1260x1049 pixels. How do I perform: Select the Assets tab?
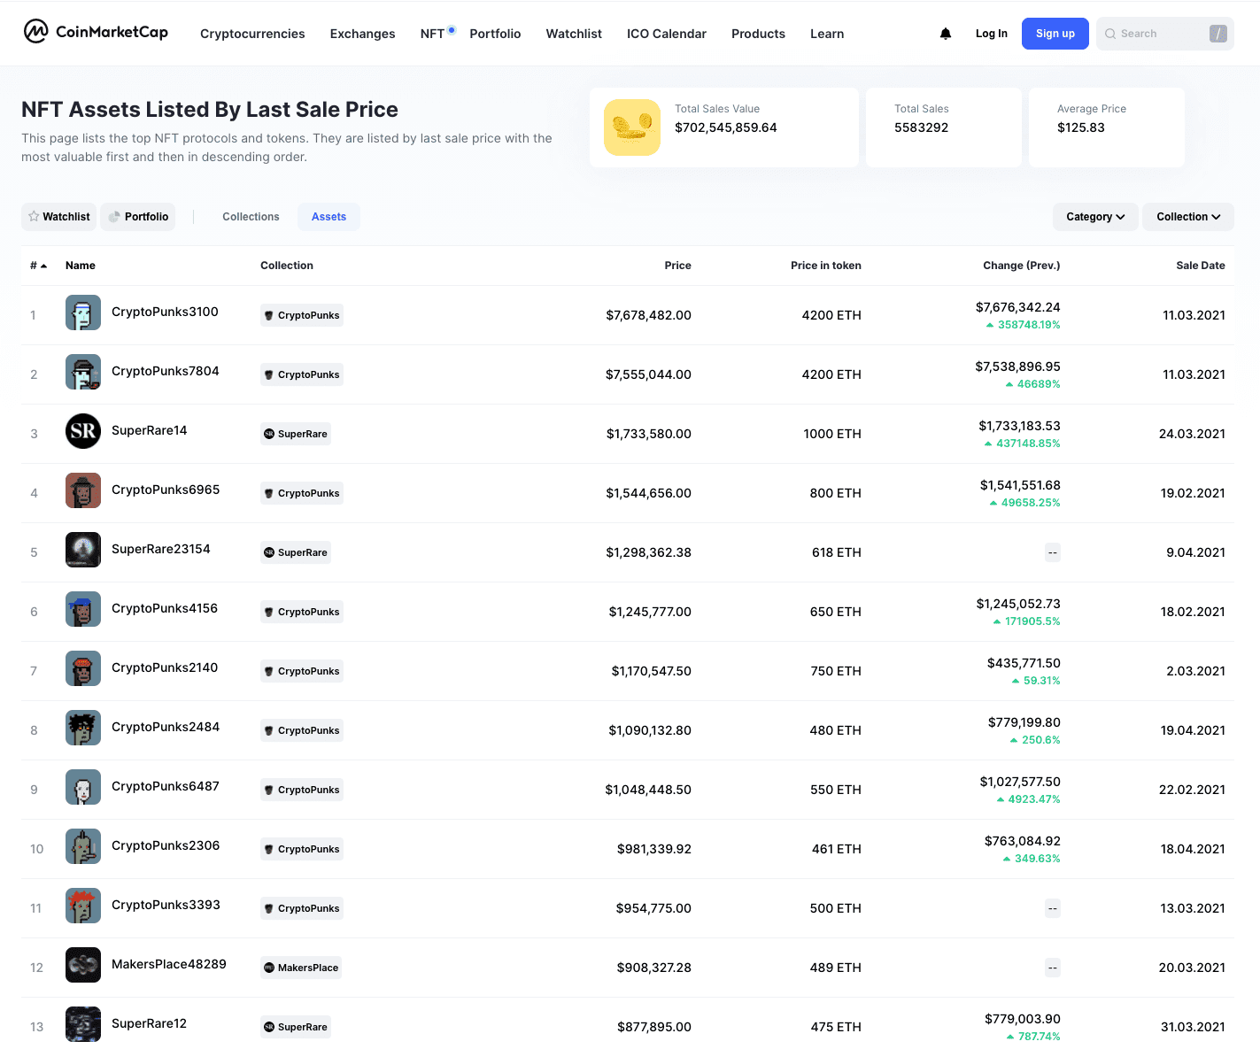point(329,217)
